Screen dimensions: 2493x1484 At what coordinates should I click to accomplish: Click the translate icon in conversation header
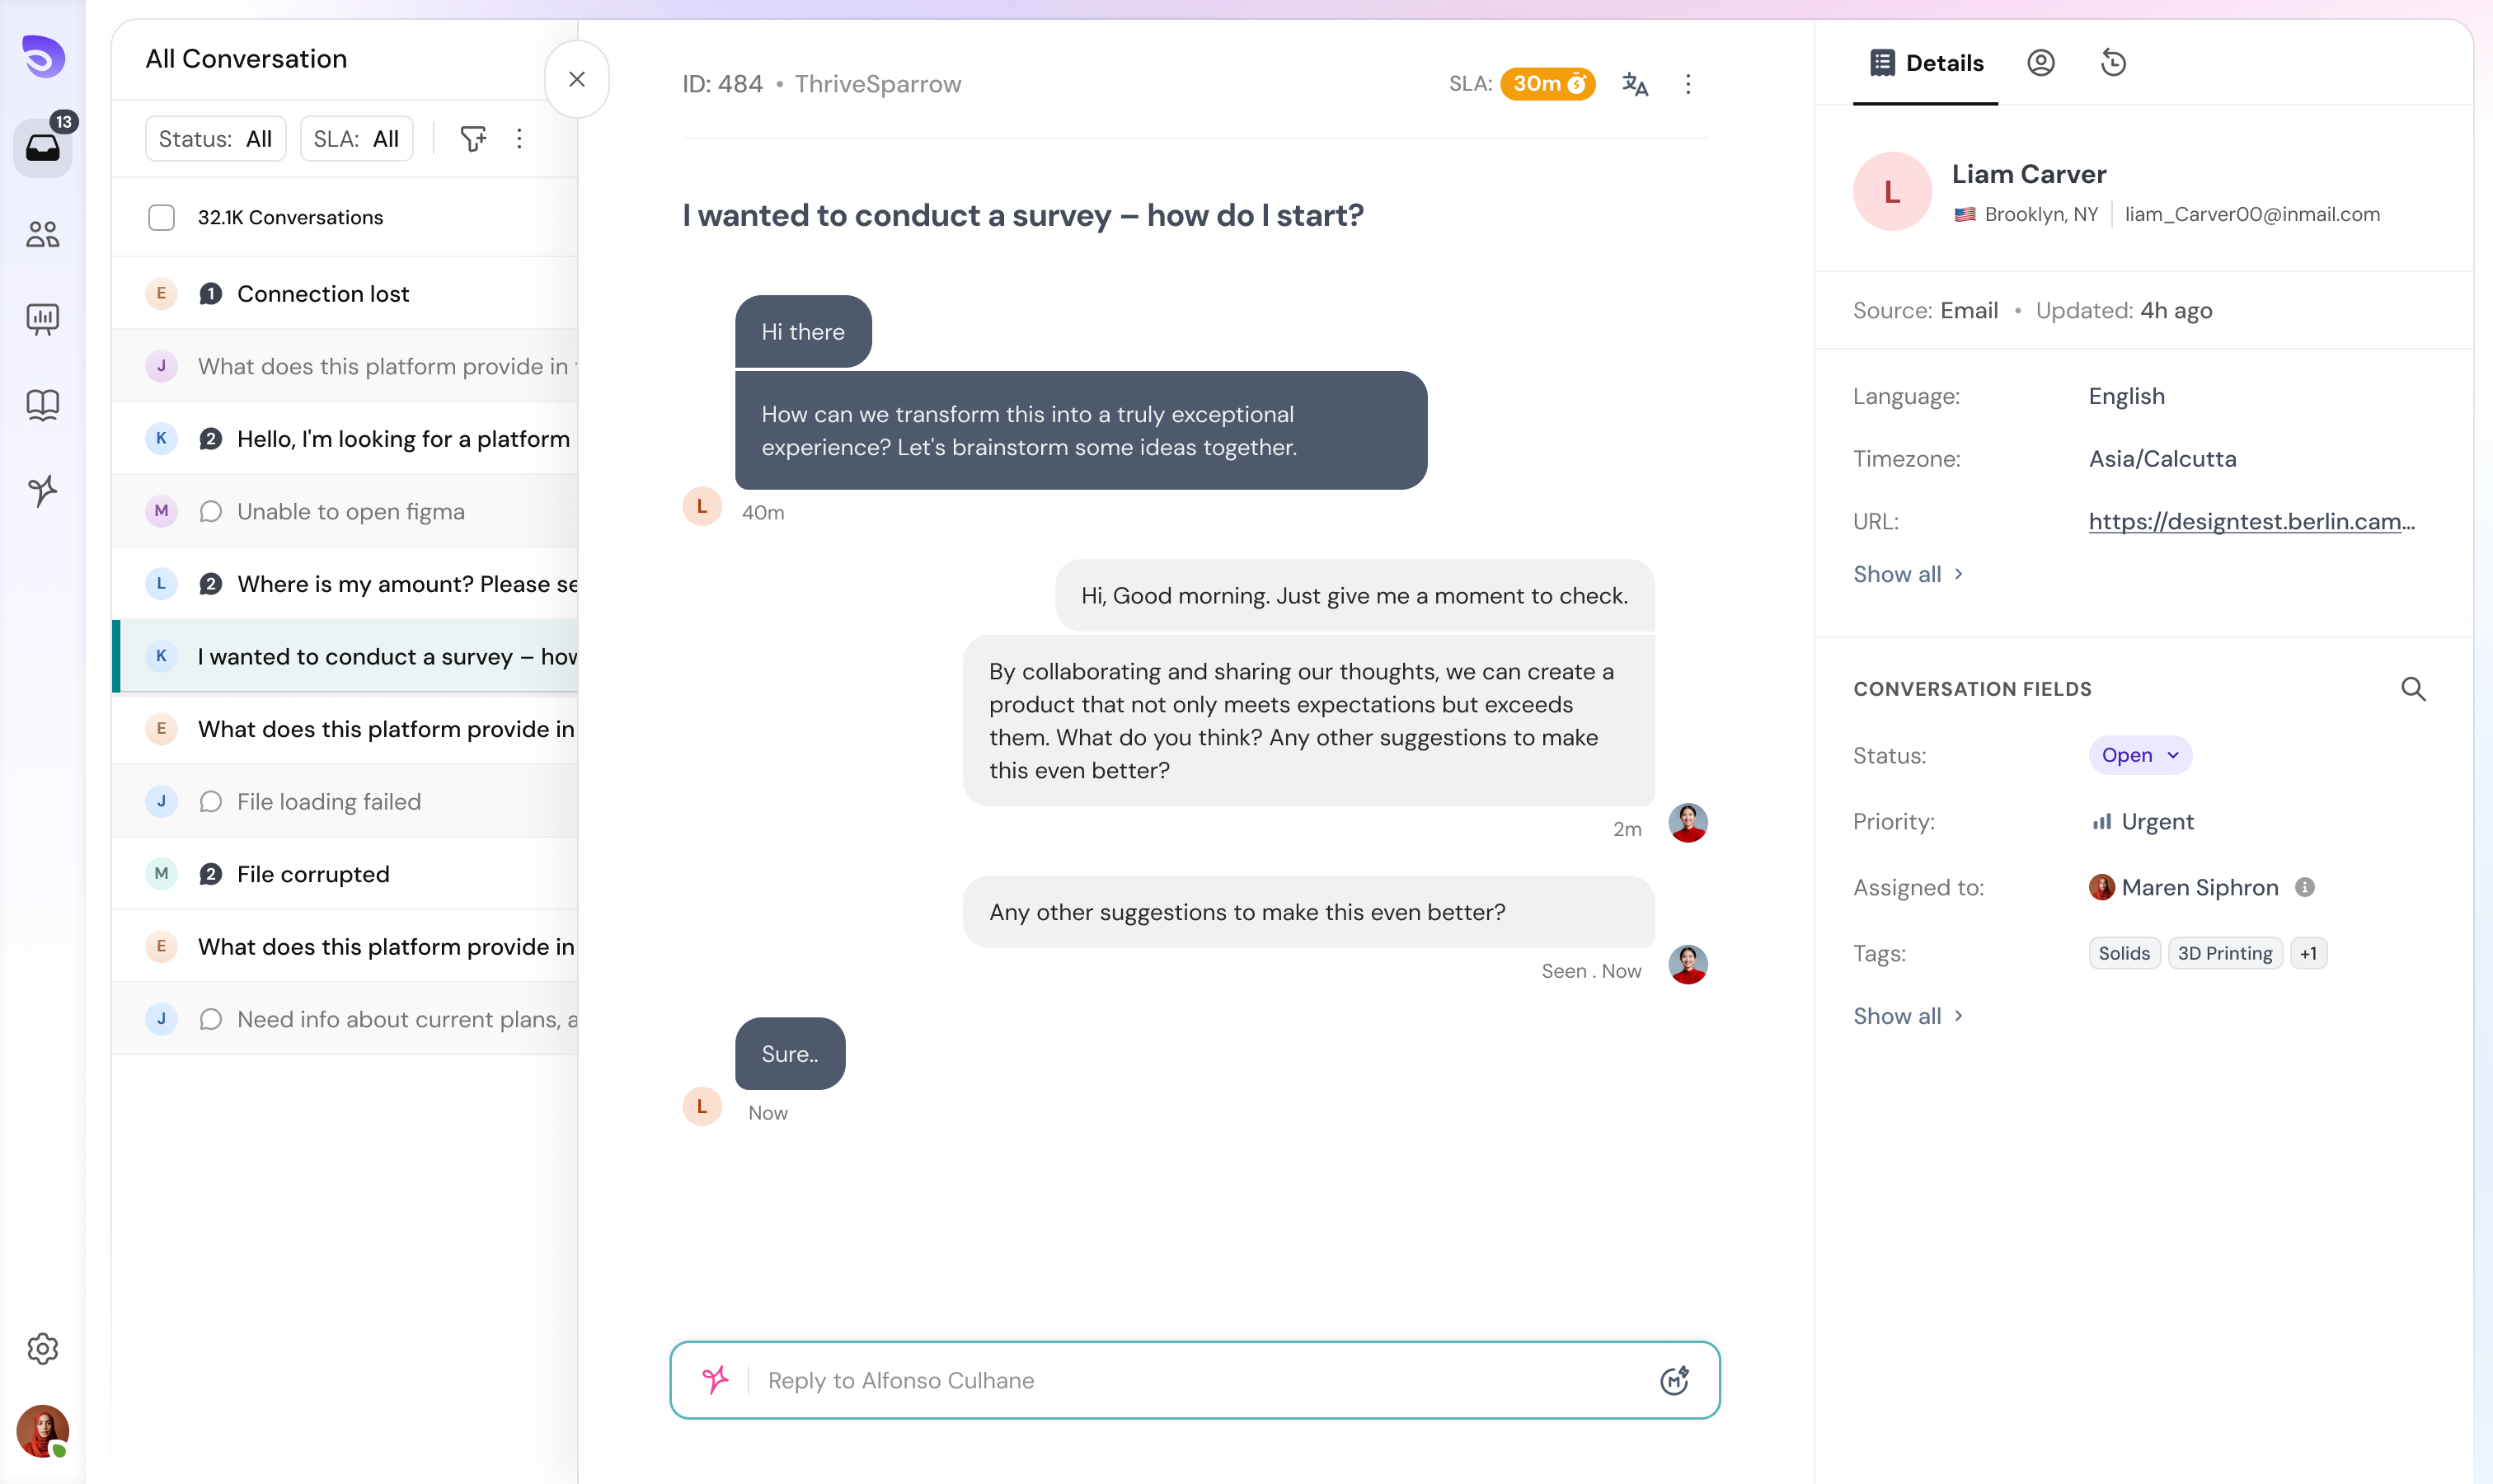click(1635, 84)
